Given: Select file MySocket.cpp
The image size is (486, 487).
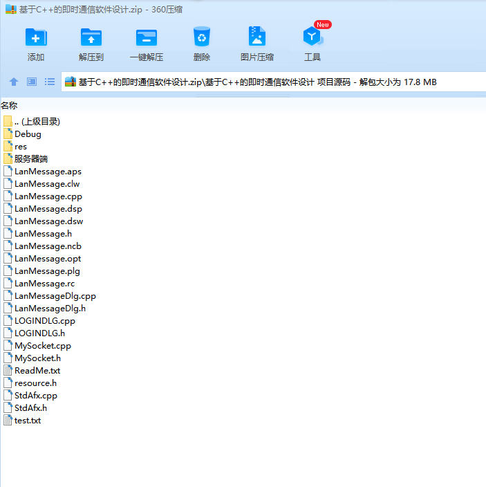Looking at the screenshot, I should tap(37, 345).
